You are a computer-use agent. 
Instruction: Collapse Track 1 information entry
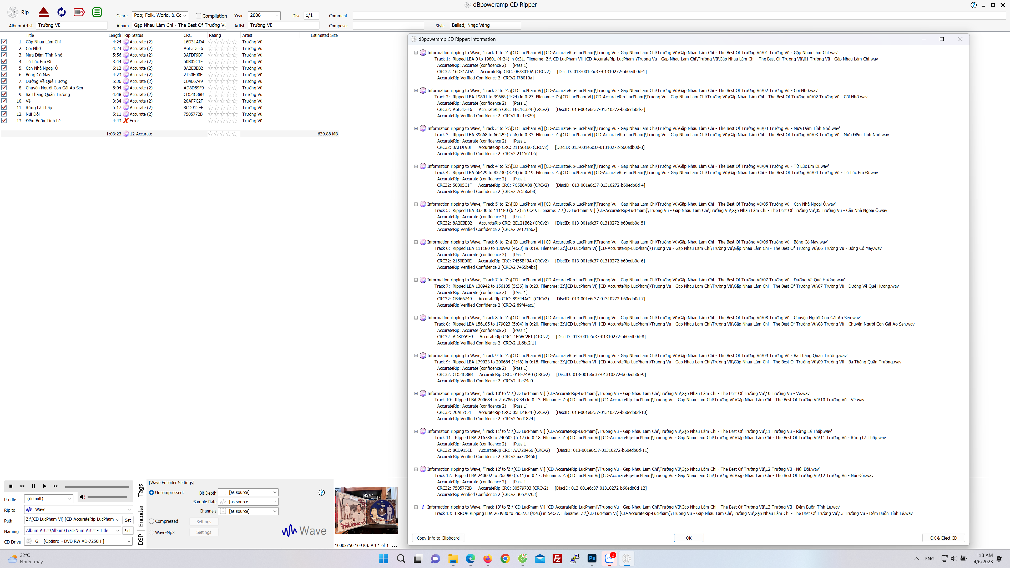click(x=416, y=53)
